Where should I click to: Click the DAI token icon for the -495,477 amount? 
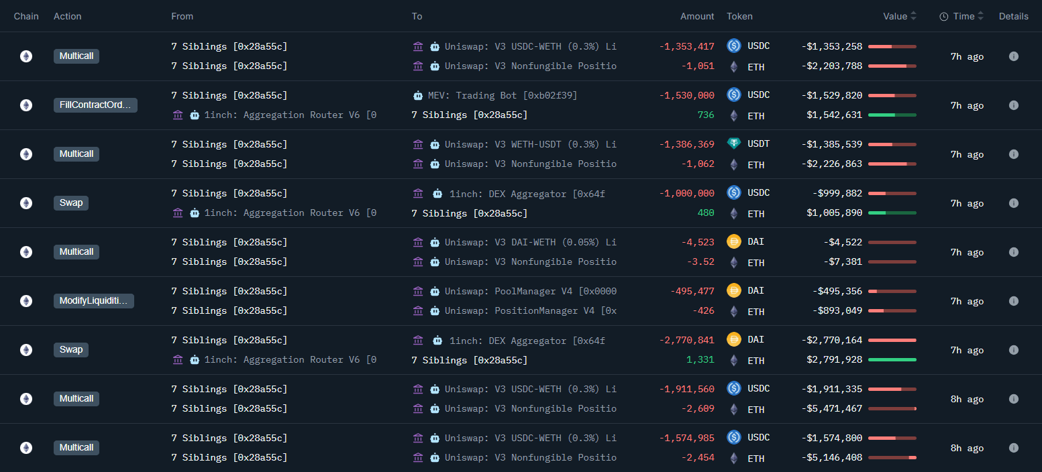tap(733, 290)
